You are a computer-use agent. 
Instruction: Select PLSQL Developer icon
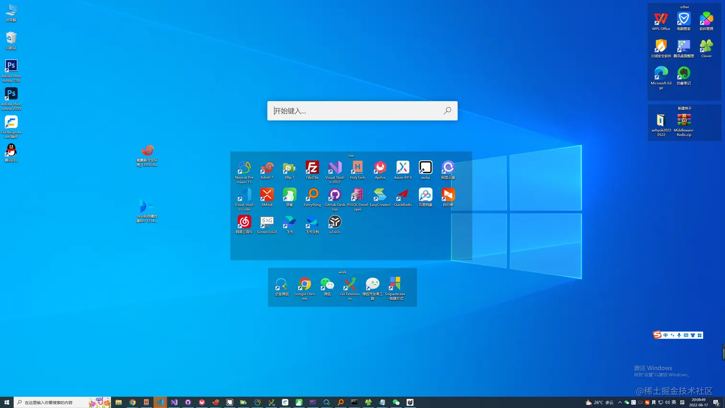tap(357, 199)
